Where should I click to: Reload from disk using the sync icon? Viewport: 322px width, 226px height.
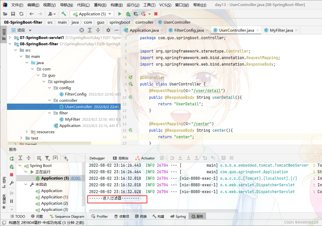tap(21, 14)
